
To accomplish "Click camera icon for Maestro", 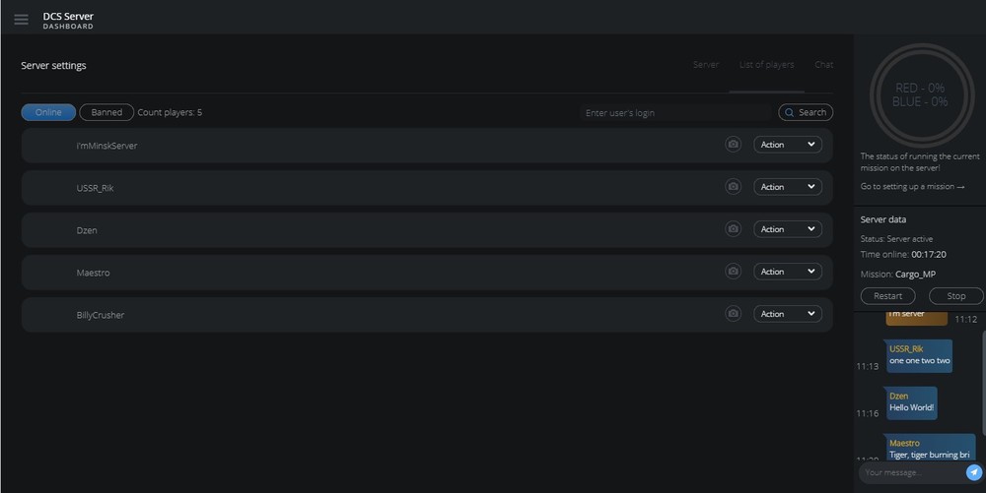I will point(733,272).
